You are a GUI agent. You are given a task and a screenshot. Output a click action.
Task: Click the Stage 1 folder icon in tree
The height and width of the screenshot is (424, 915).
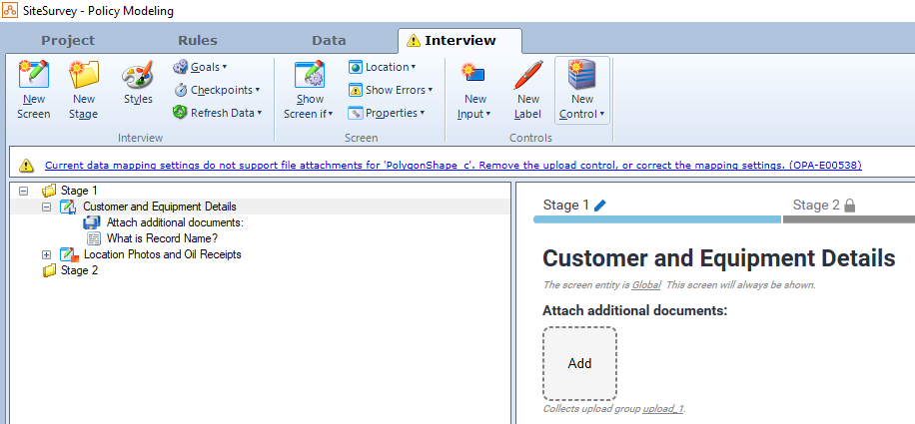tap(50, 191)
